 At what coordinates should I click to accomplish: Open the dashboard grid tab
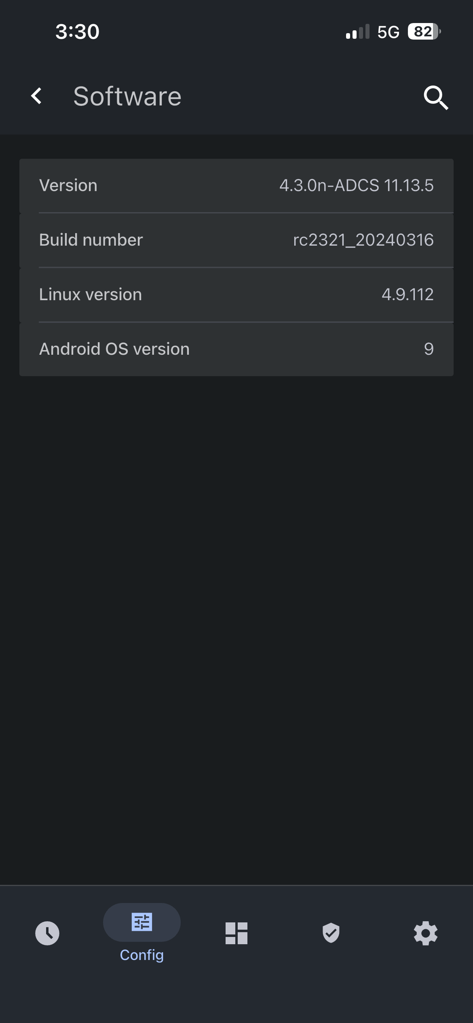(x=236, y=933)
